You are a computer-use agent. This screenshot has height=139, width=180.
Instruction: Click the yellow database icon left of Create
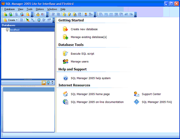[x=5, y=20]
